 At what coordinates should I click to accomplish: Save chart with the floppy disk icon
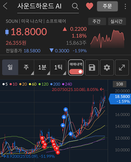pos(92,67)
